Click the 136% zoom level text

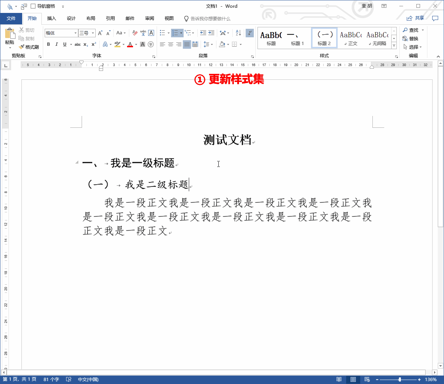coord(431,380)
